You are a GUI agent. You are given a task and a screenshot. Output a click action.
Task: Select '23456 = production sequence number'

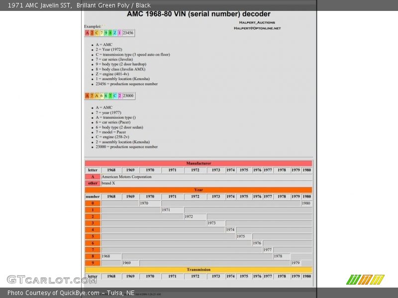coord(127,84)
